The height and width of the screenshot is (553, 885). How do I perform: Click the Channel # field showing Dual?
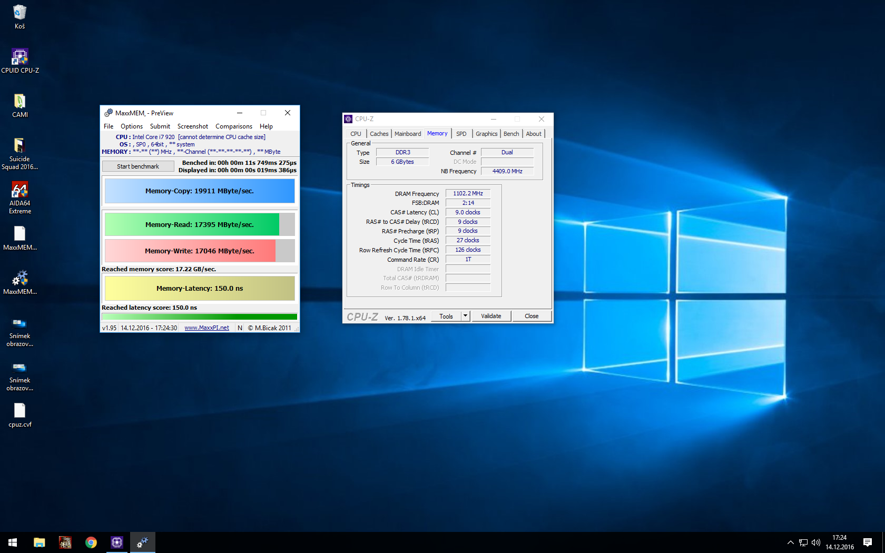(x=507, y=152)
